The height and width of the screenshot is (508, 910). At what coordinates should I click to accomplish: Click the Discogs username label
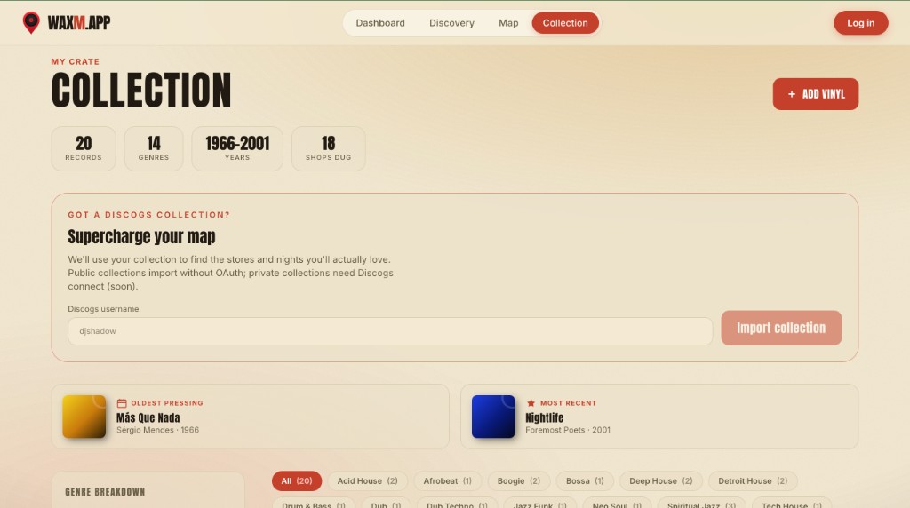coord(103,309)
